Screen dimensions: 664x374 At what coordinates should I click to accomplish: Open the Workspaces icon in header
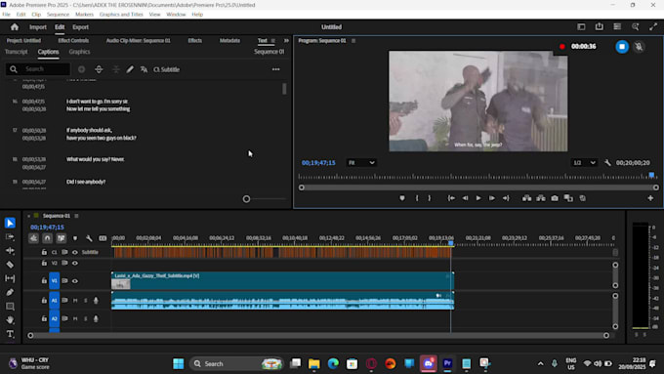tap(581, 26)
